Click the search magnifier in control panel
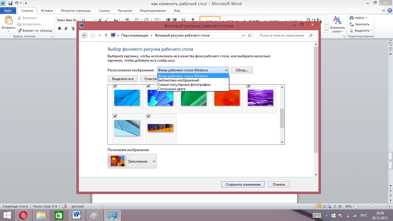Image resolution: width=393 pixels, height=221 pixels. click(311, 35)
